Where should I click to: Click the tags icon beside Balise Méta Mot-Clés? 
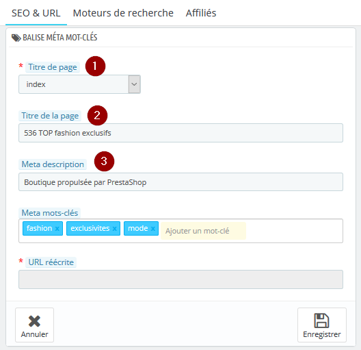16,38
